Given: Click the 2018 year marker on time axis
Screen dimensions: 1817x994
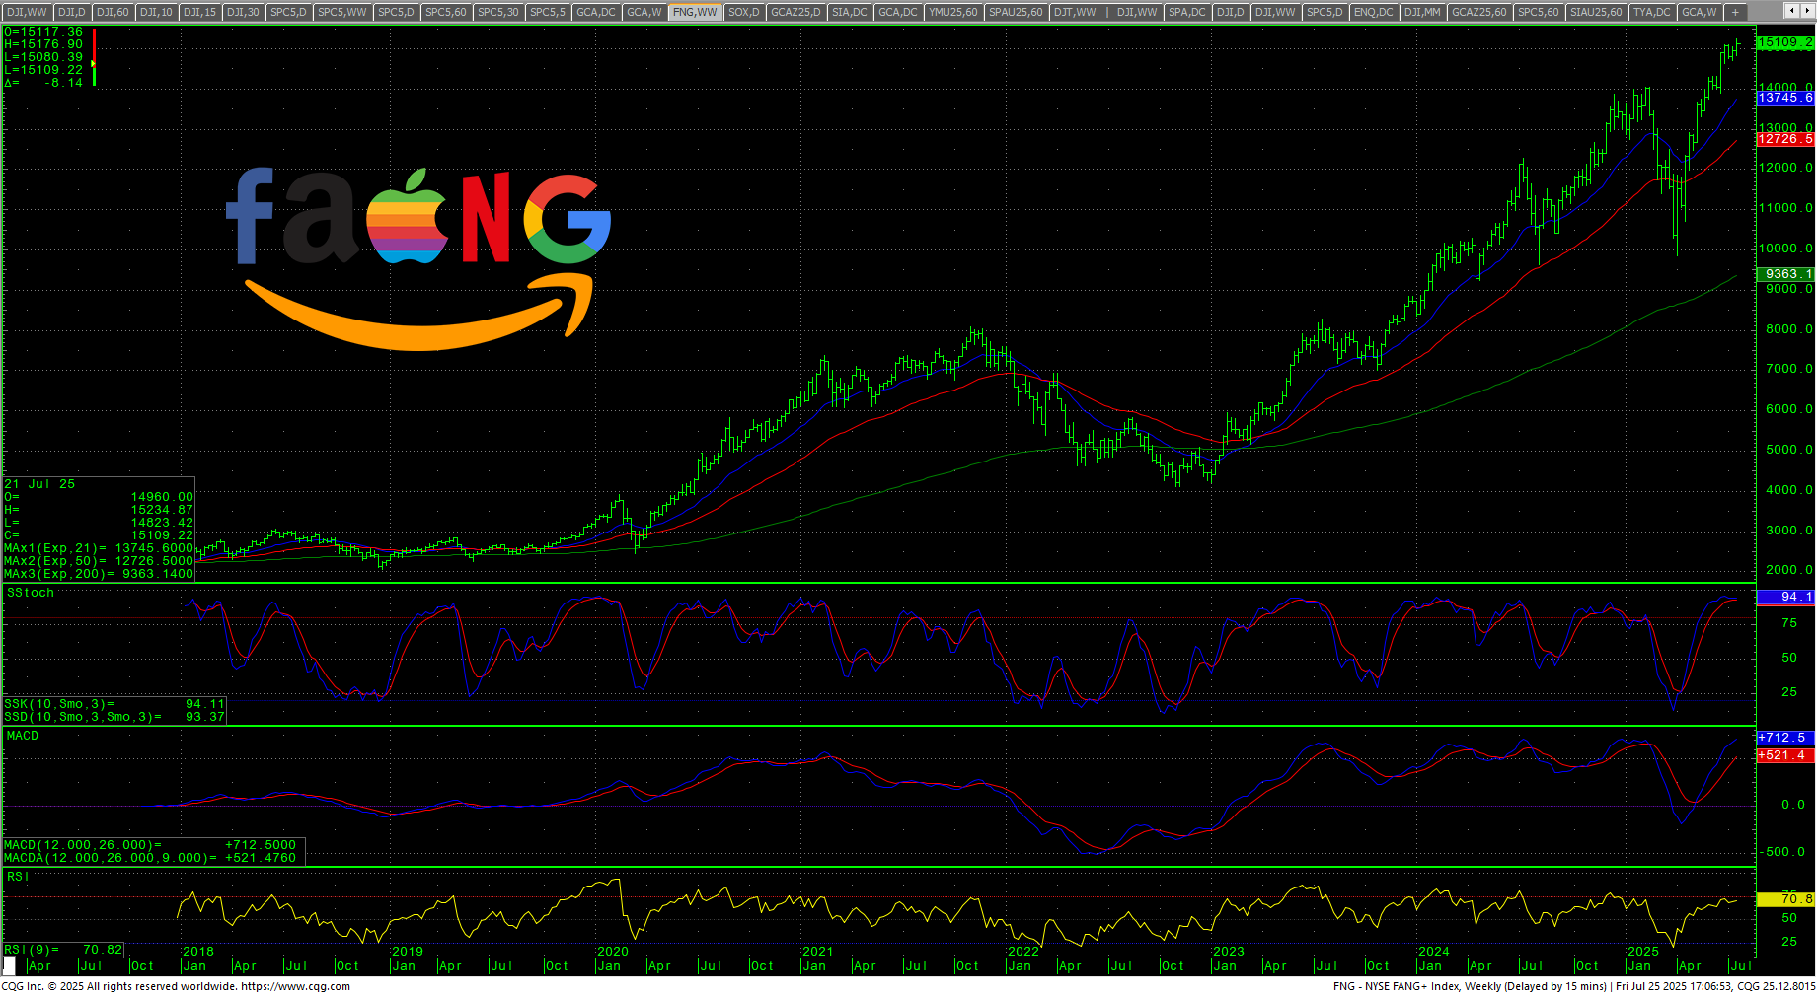Looking at the screenshot, I should pos(198,952).
